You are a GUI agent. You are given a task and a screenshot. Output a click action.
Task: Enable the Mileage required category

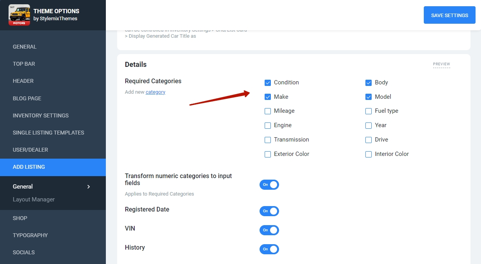(268, 111)
